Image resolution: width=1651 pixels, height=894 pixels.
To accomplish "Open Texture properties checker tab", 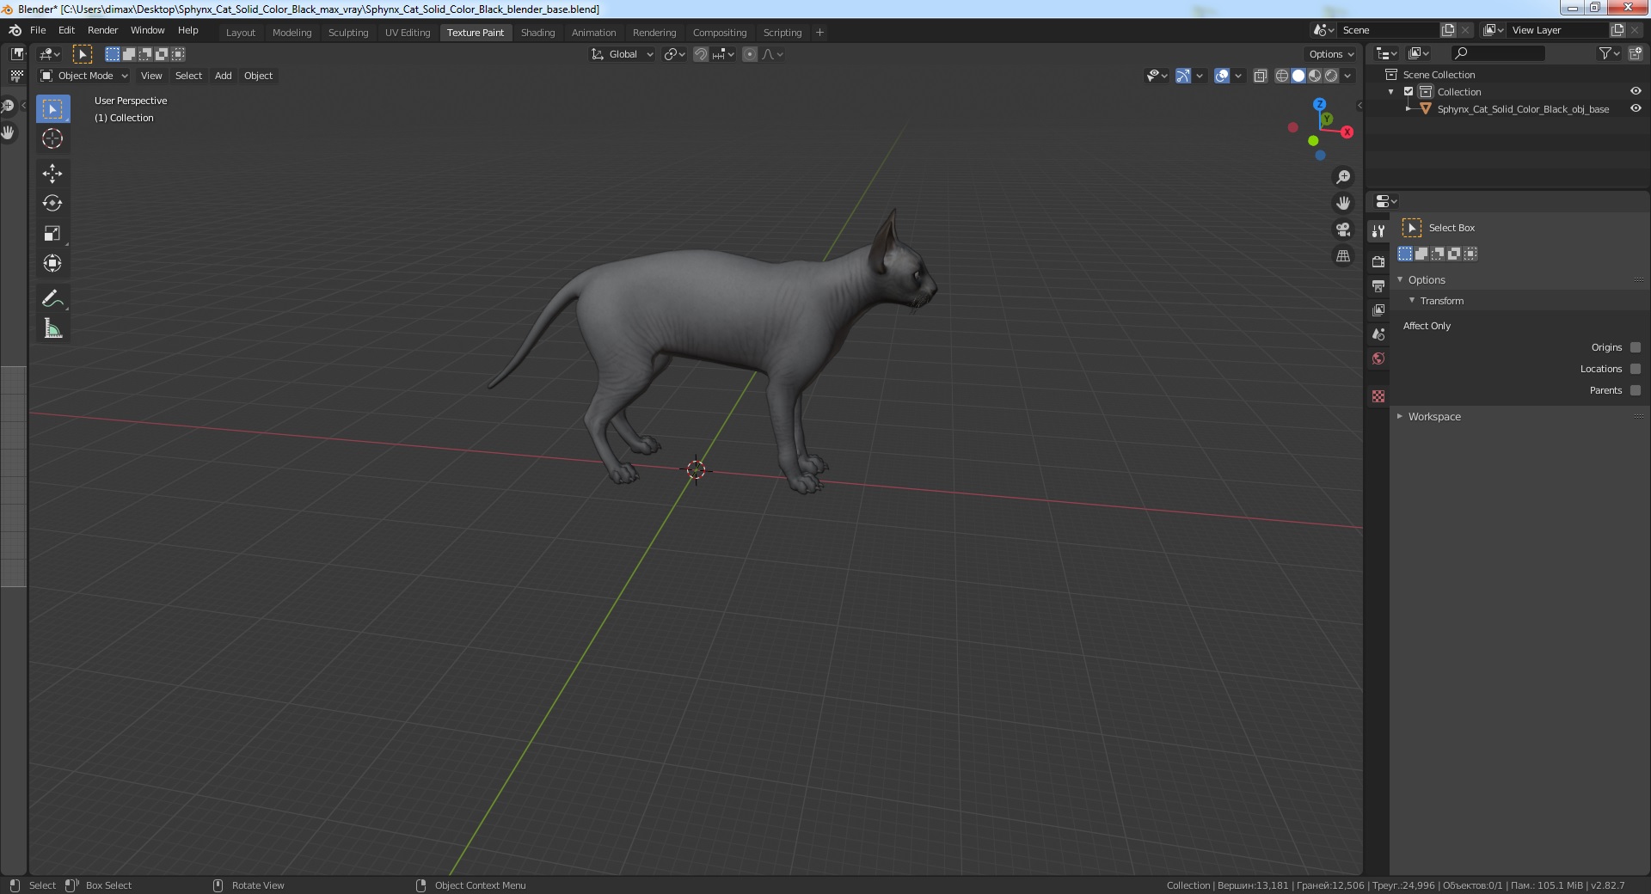I will click(1378, 396).
